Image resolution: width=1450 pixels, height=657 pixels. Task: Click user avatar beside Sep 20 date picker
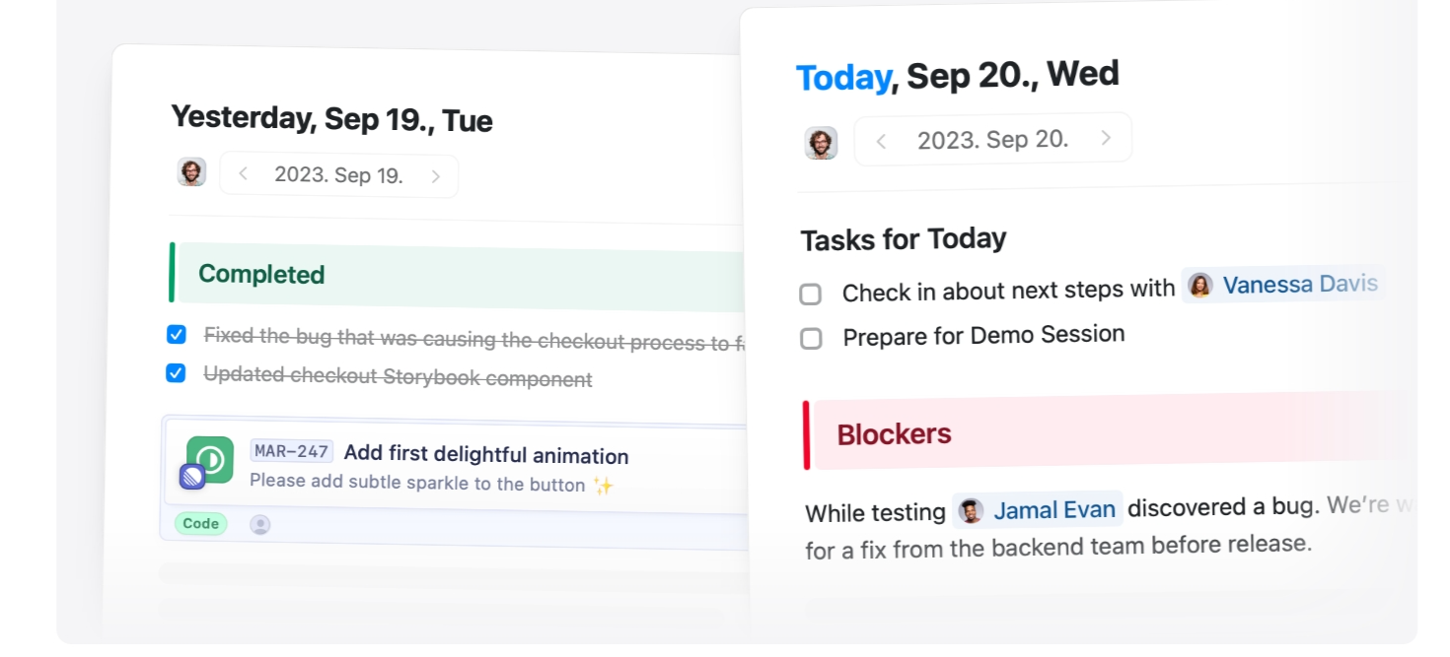[x=821, y=143]
